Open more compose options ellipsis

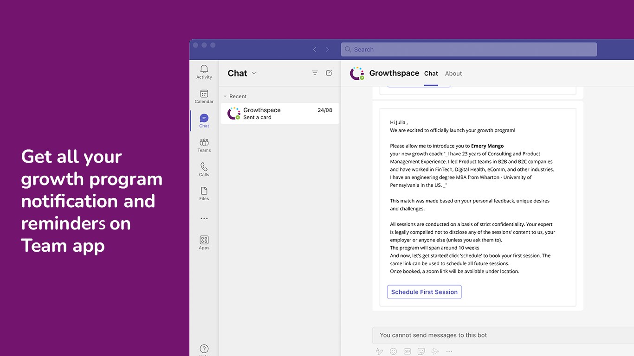tap(449, 351)
